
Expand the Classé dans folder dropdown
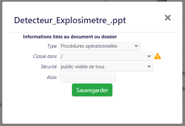pos(106,56)
